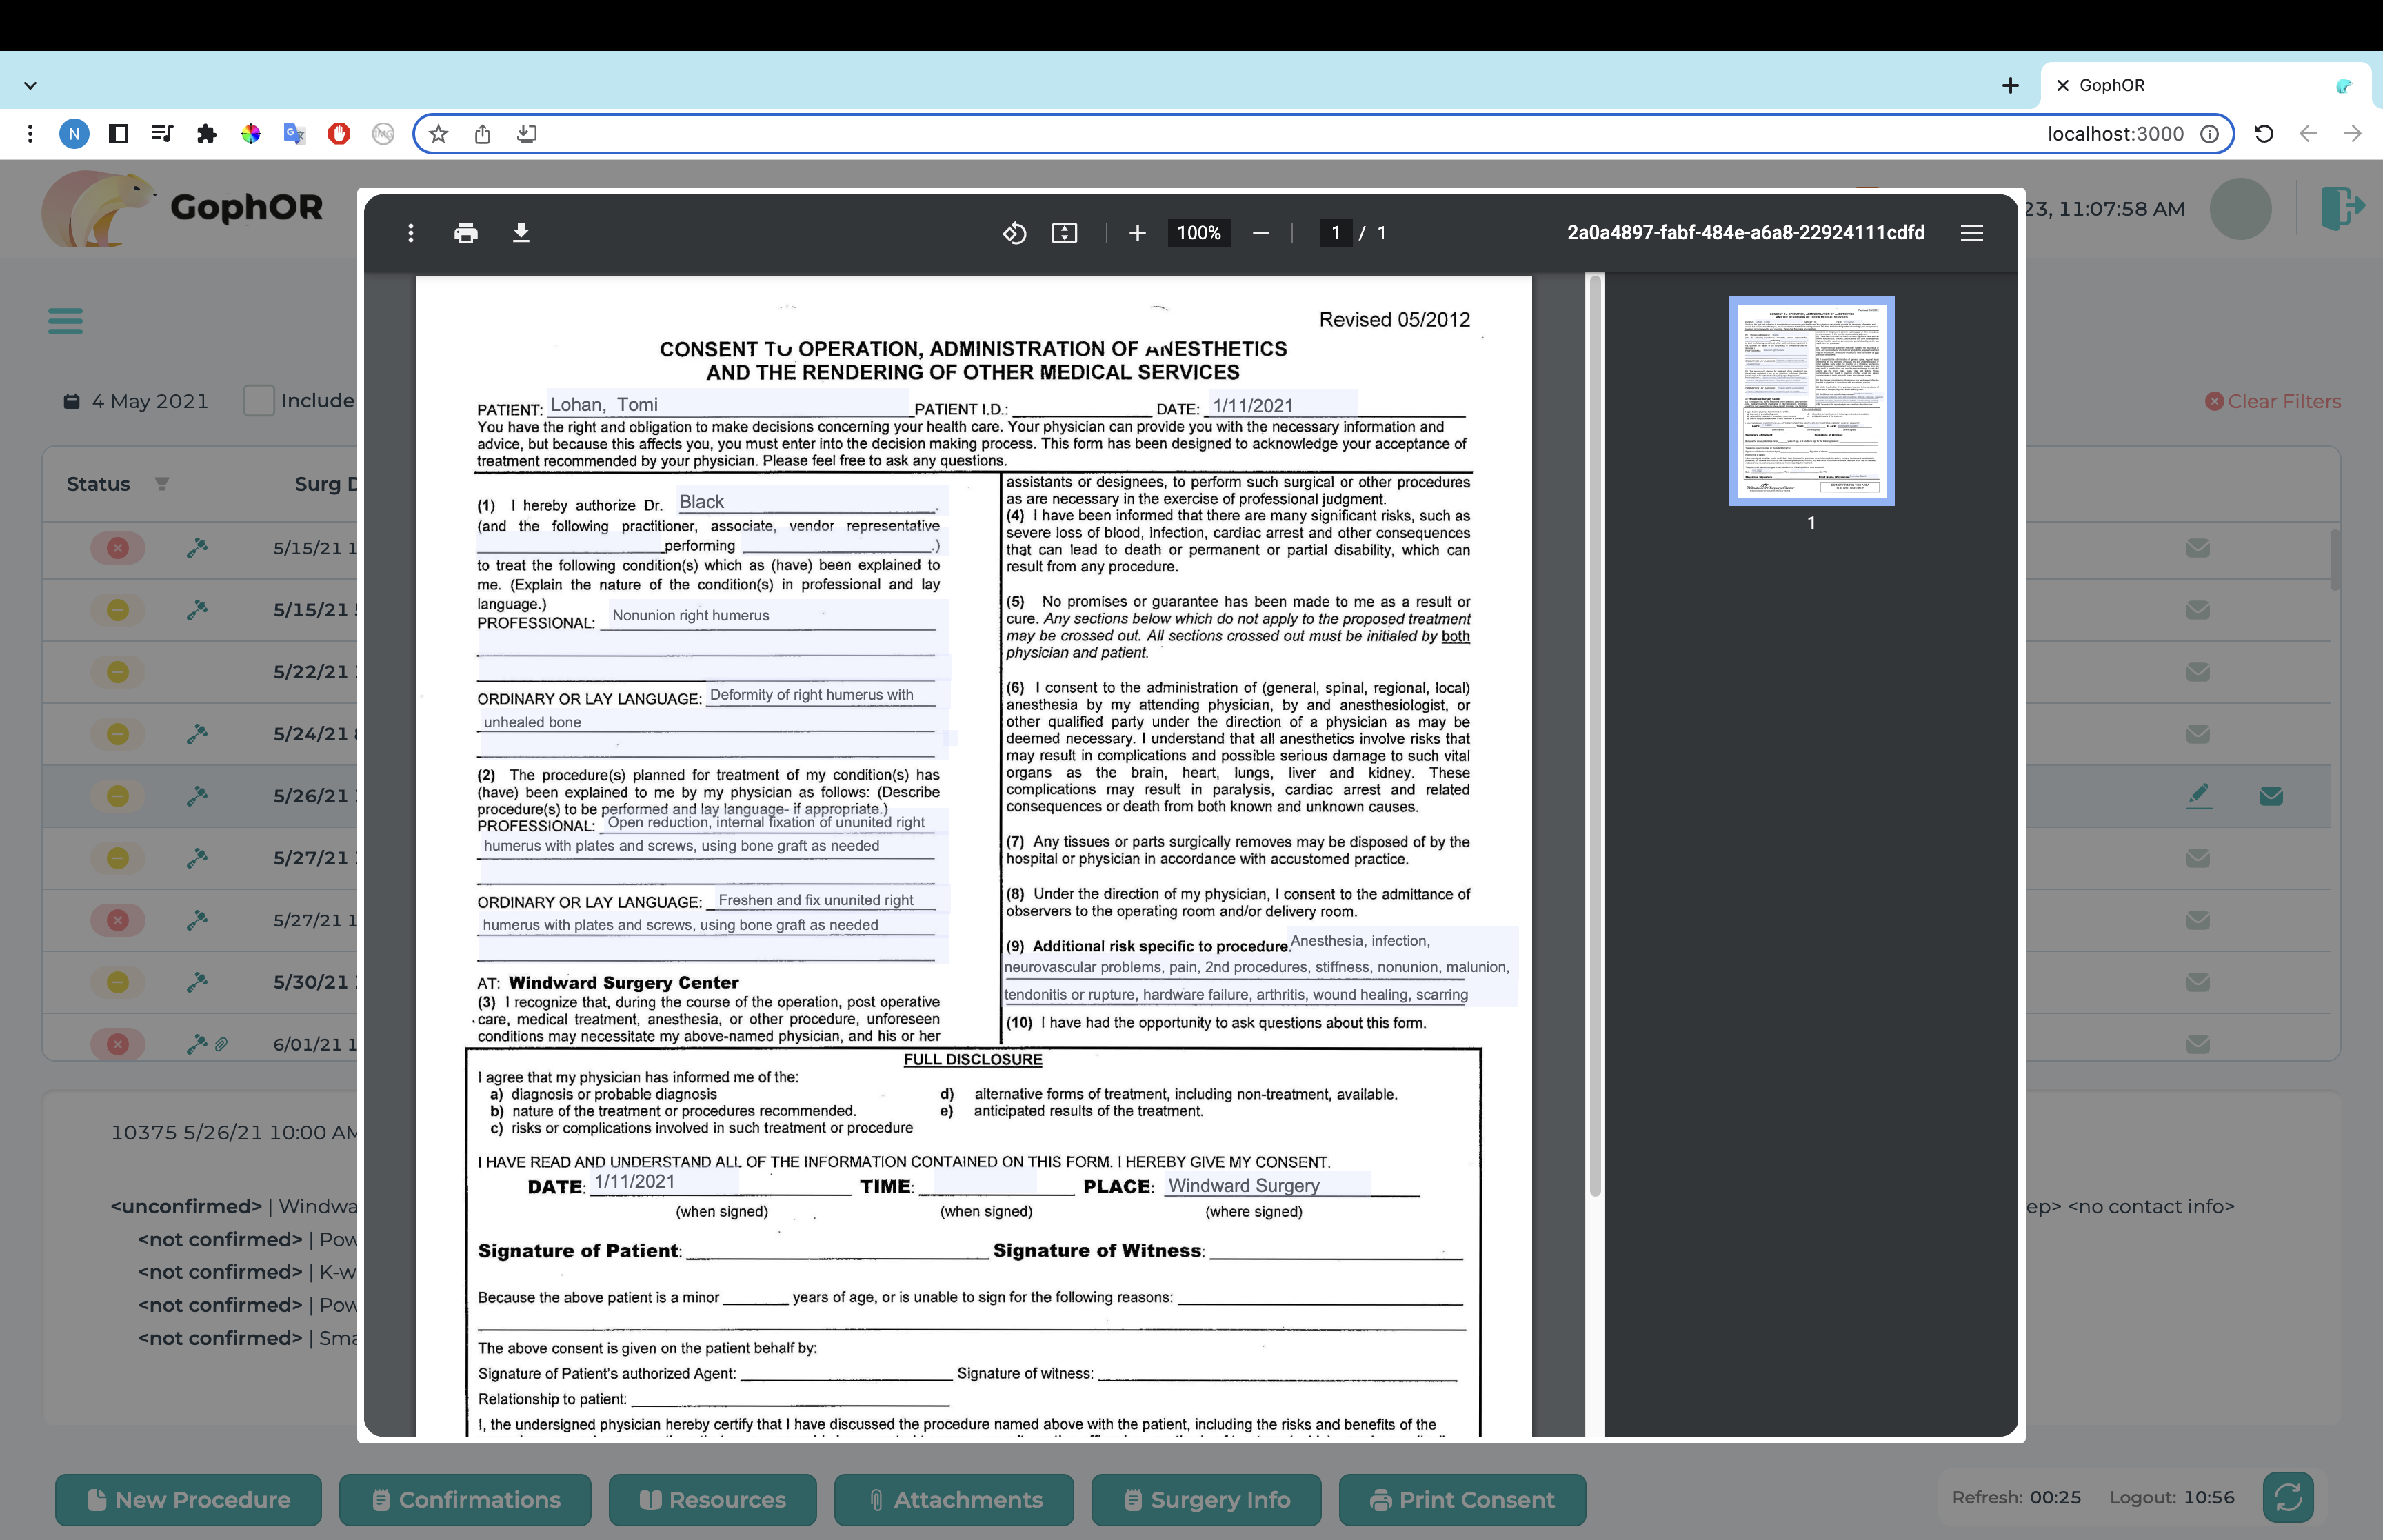Click the localhost:3000 address bar
The height and width of the screenshot is (1540, 2383).
[1322, 134]
